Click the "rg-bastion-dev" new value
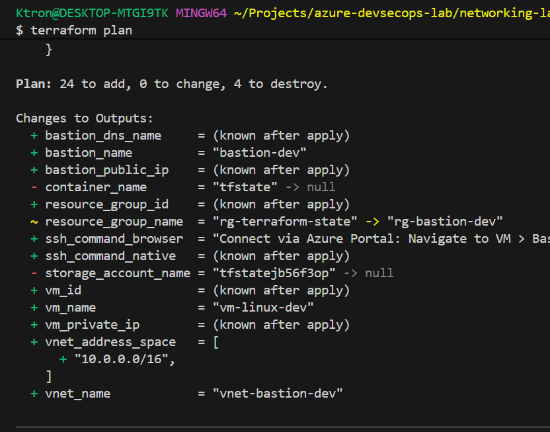 (x=445, y=222)
